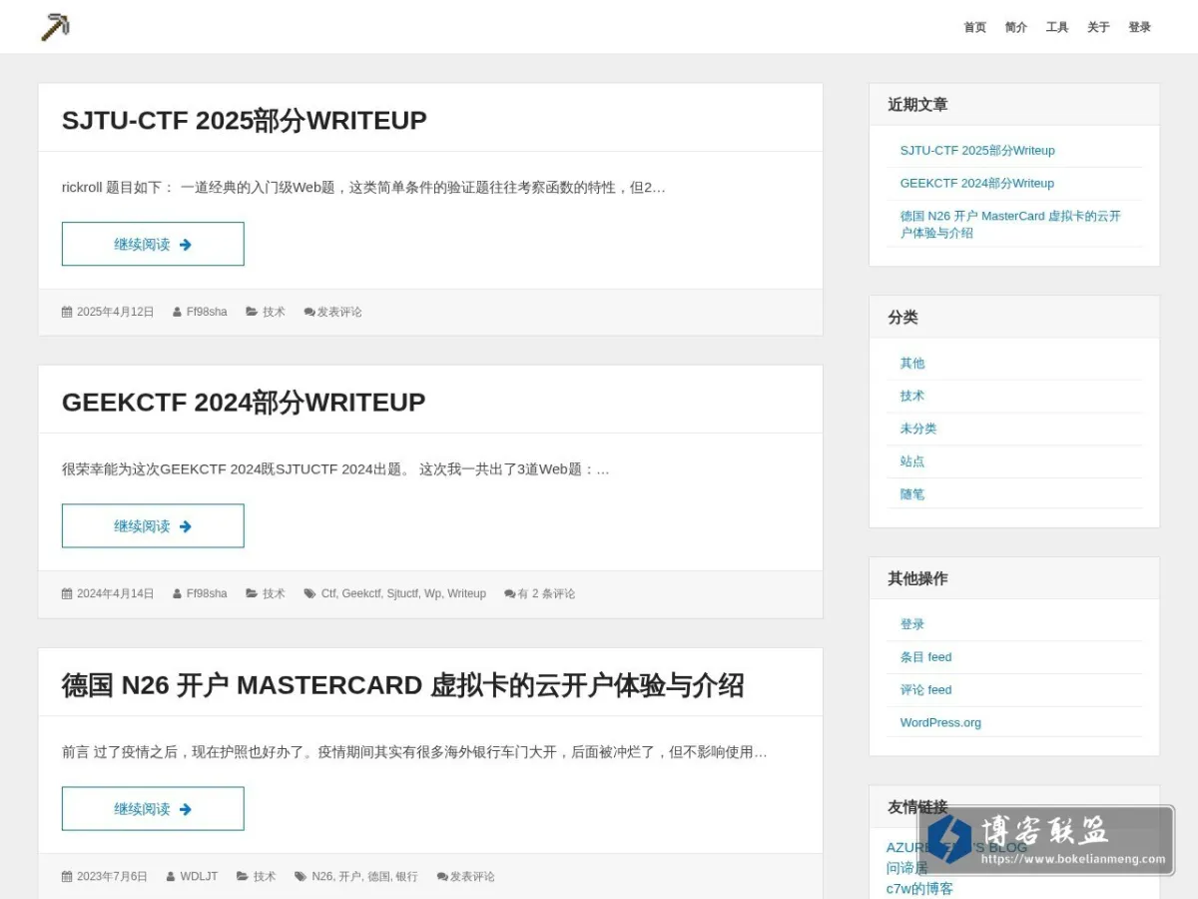1198x899 pixels.
Task: Open the 评论 feed link
Action: (x=925, y=689)
